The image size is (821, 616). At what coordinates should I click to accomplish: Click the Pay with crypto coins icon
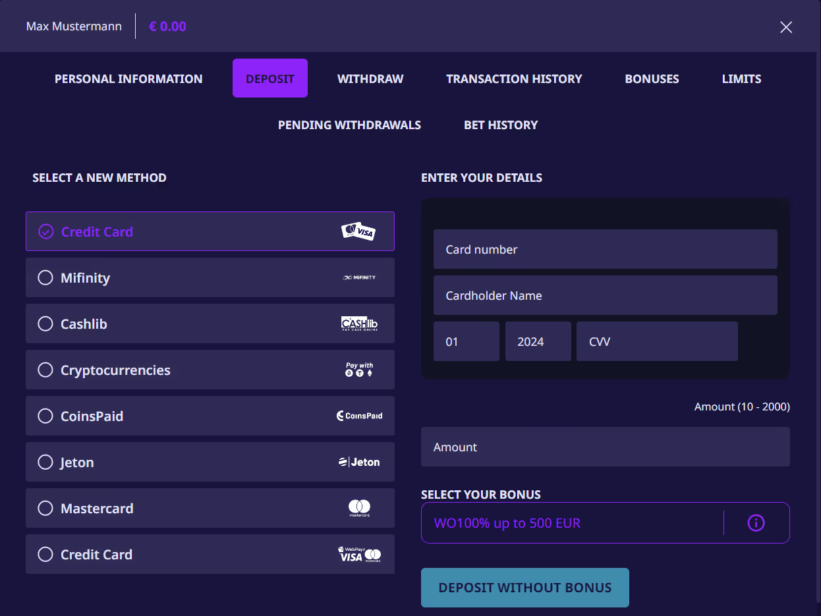tap(359, 370)
